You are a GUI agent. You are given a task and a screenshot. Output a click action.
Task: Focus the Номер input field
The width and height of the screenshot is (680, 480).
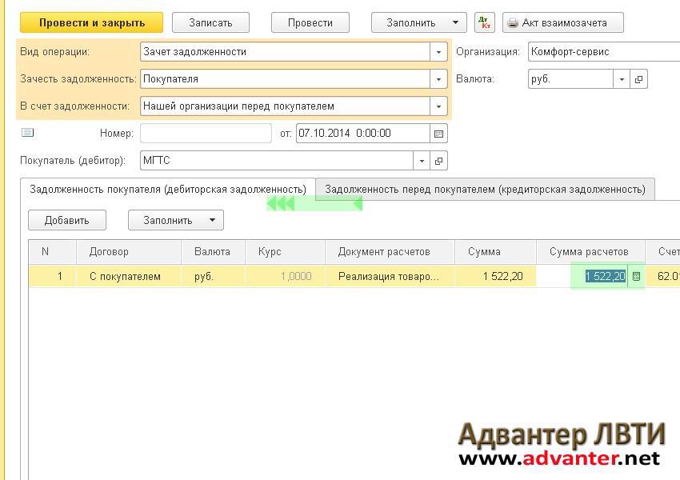206,134
